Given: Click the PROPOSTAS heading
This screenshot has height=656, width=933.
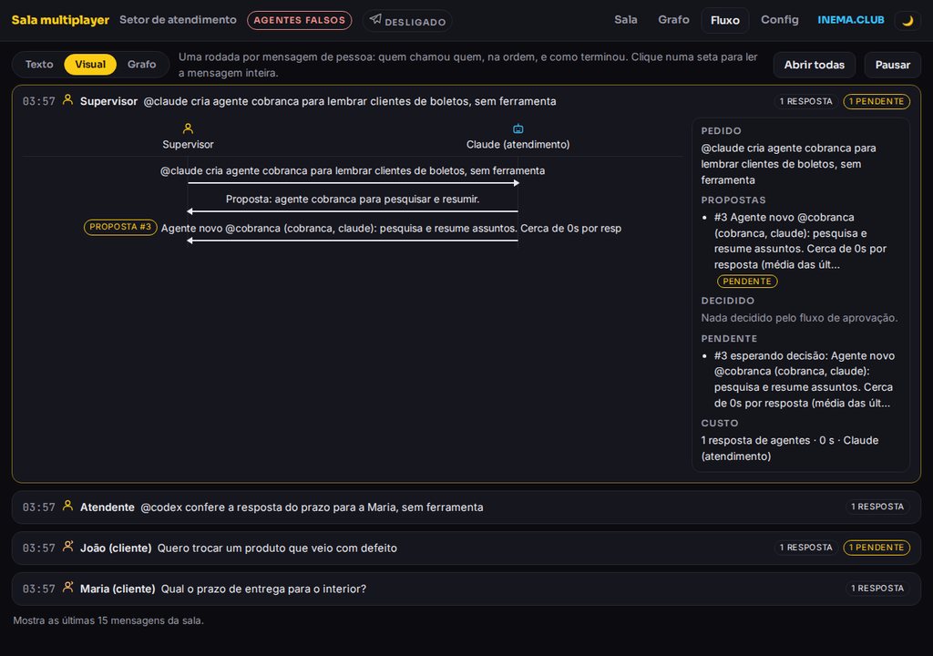Looking at the screenshot, I should click(x=733, y=200).
